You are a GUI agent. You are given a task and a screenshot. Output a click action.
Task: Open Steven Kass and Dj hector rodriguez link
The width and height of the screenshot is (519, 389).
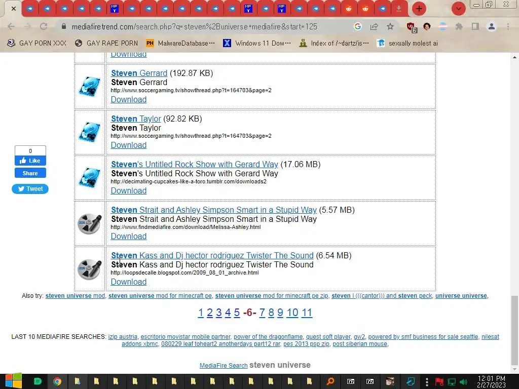pos(212,256)
